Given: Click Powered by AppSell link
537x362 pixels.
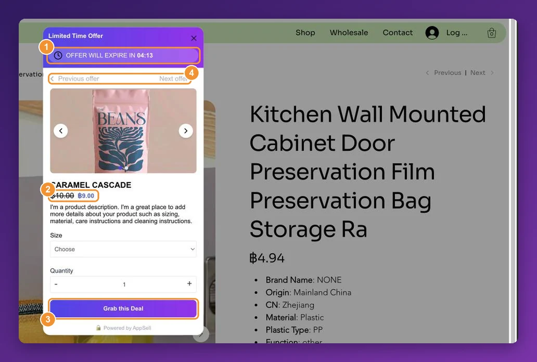Looking at the screenshot, I should coord(124,328).
